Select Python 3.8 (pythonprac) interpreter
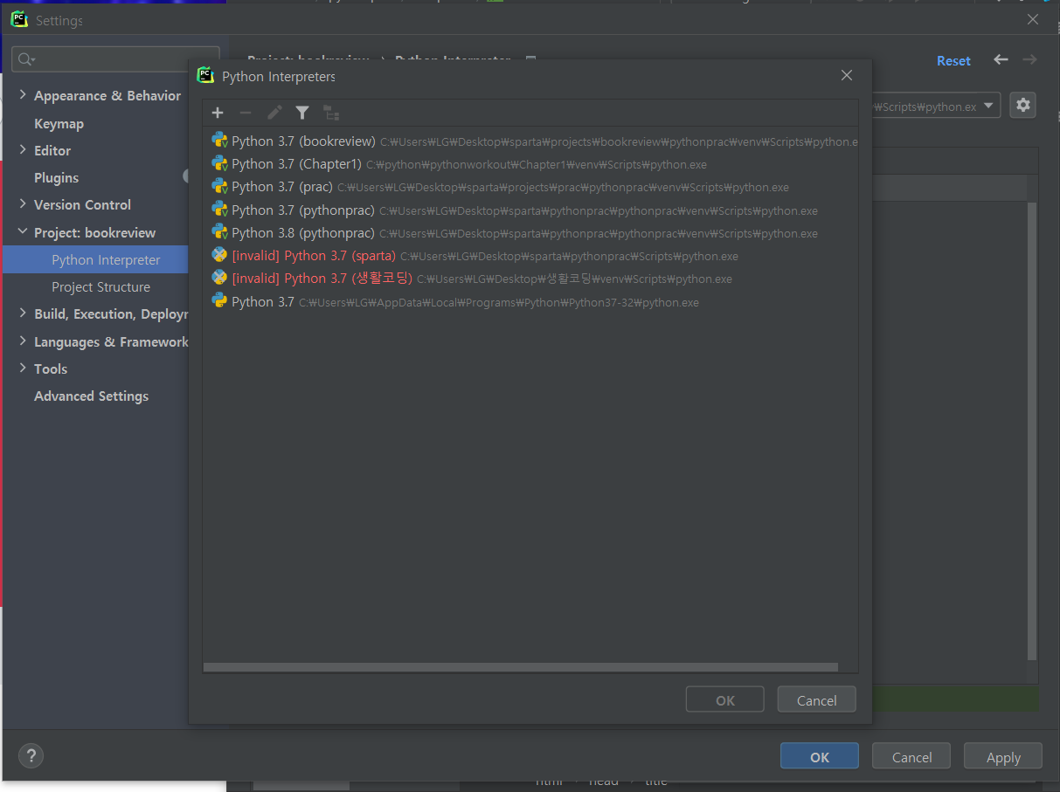Screen dimensions: 1060x792 pos(530,233)
